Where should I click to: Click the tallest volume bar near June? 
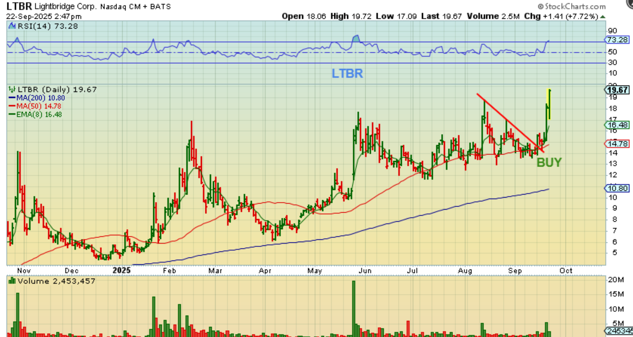pos(353,308)
